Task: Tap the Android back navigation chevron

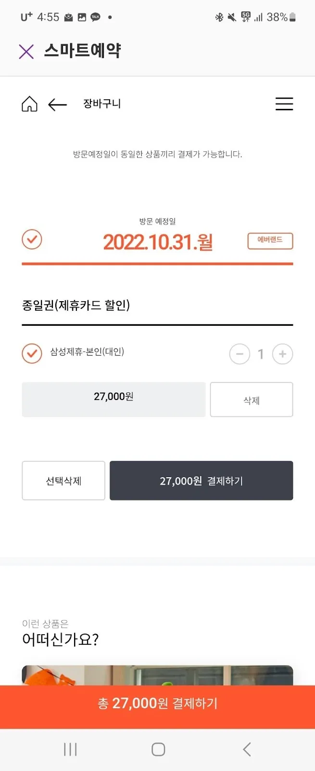Action: 247,749
